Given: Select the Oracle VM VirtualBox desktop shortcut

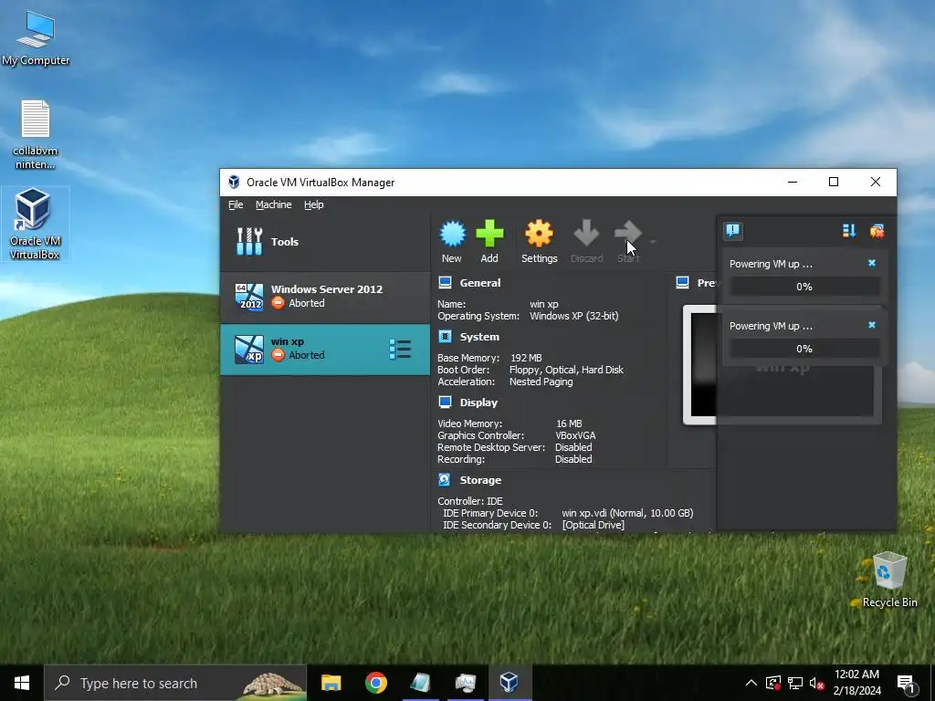Looking at the screenshot, I should point(36,224).
